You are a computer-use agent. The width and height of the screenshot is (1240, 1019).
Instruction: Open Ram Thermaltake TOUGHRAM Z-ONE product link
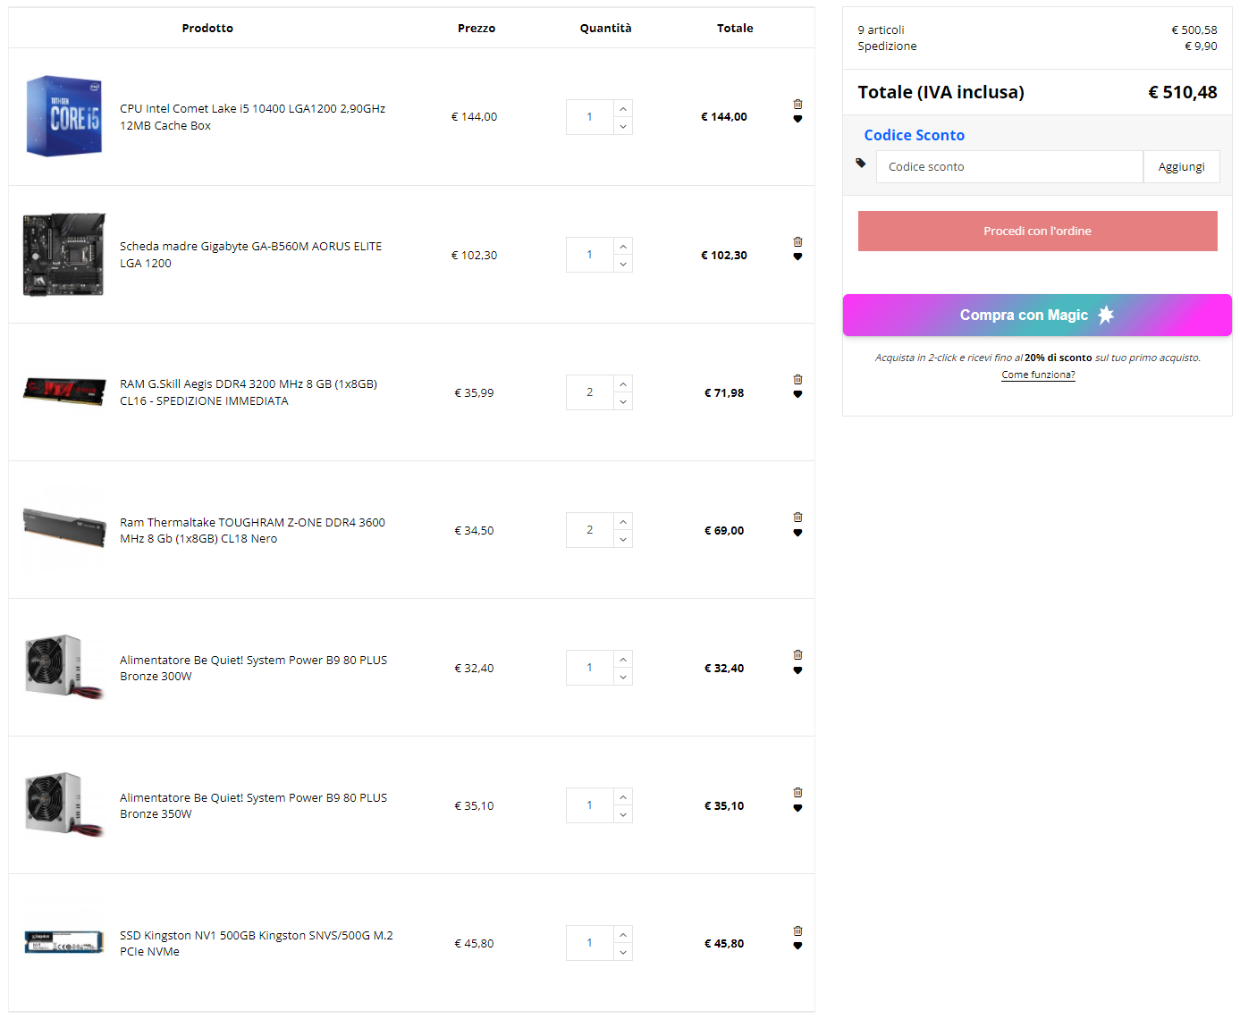coord(253,530)
